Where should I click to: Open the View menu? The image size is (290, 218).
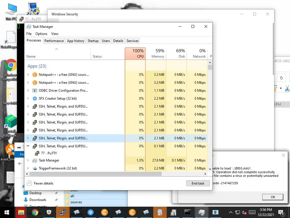(x=55, y=34)
